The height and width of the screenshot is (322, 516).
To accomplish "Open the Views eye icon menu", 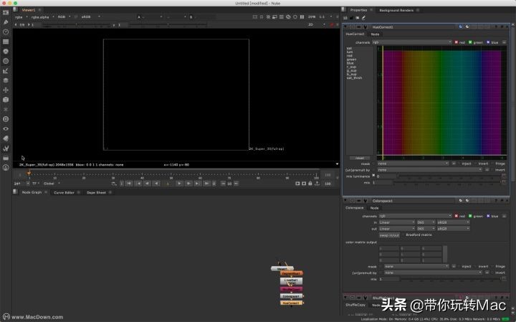I will pos(6,128).
